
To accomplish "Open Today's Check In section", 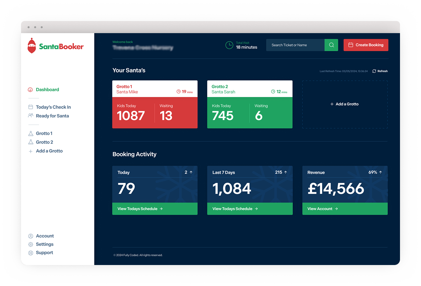I will [53, 107].
